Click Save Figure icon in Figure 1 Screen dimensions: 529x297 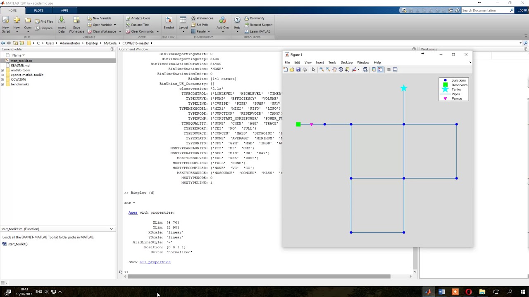[x=298, y=69]
